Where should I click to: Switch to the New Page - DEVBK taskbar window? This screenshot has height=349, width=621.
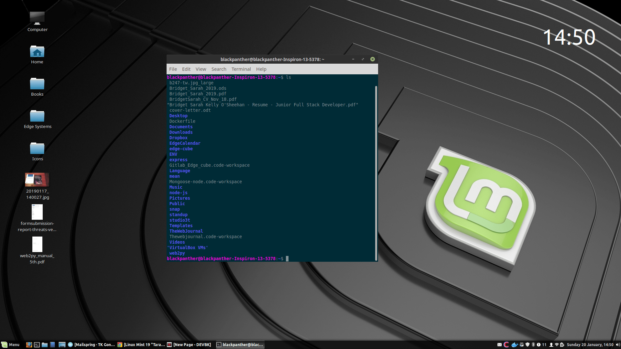click(189, 344)
